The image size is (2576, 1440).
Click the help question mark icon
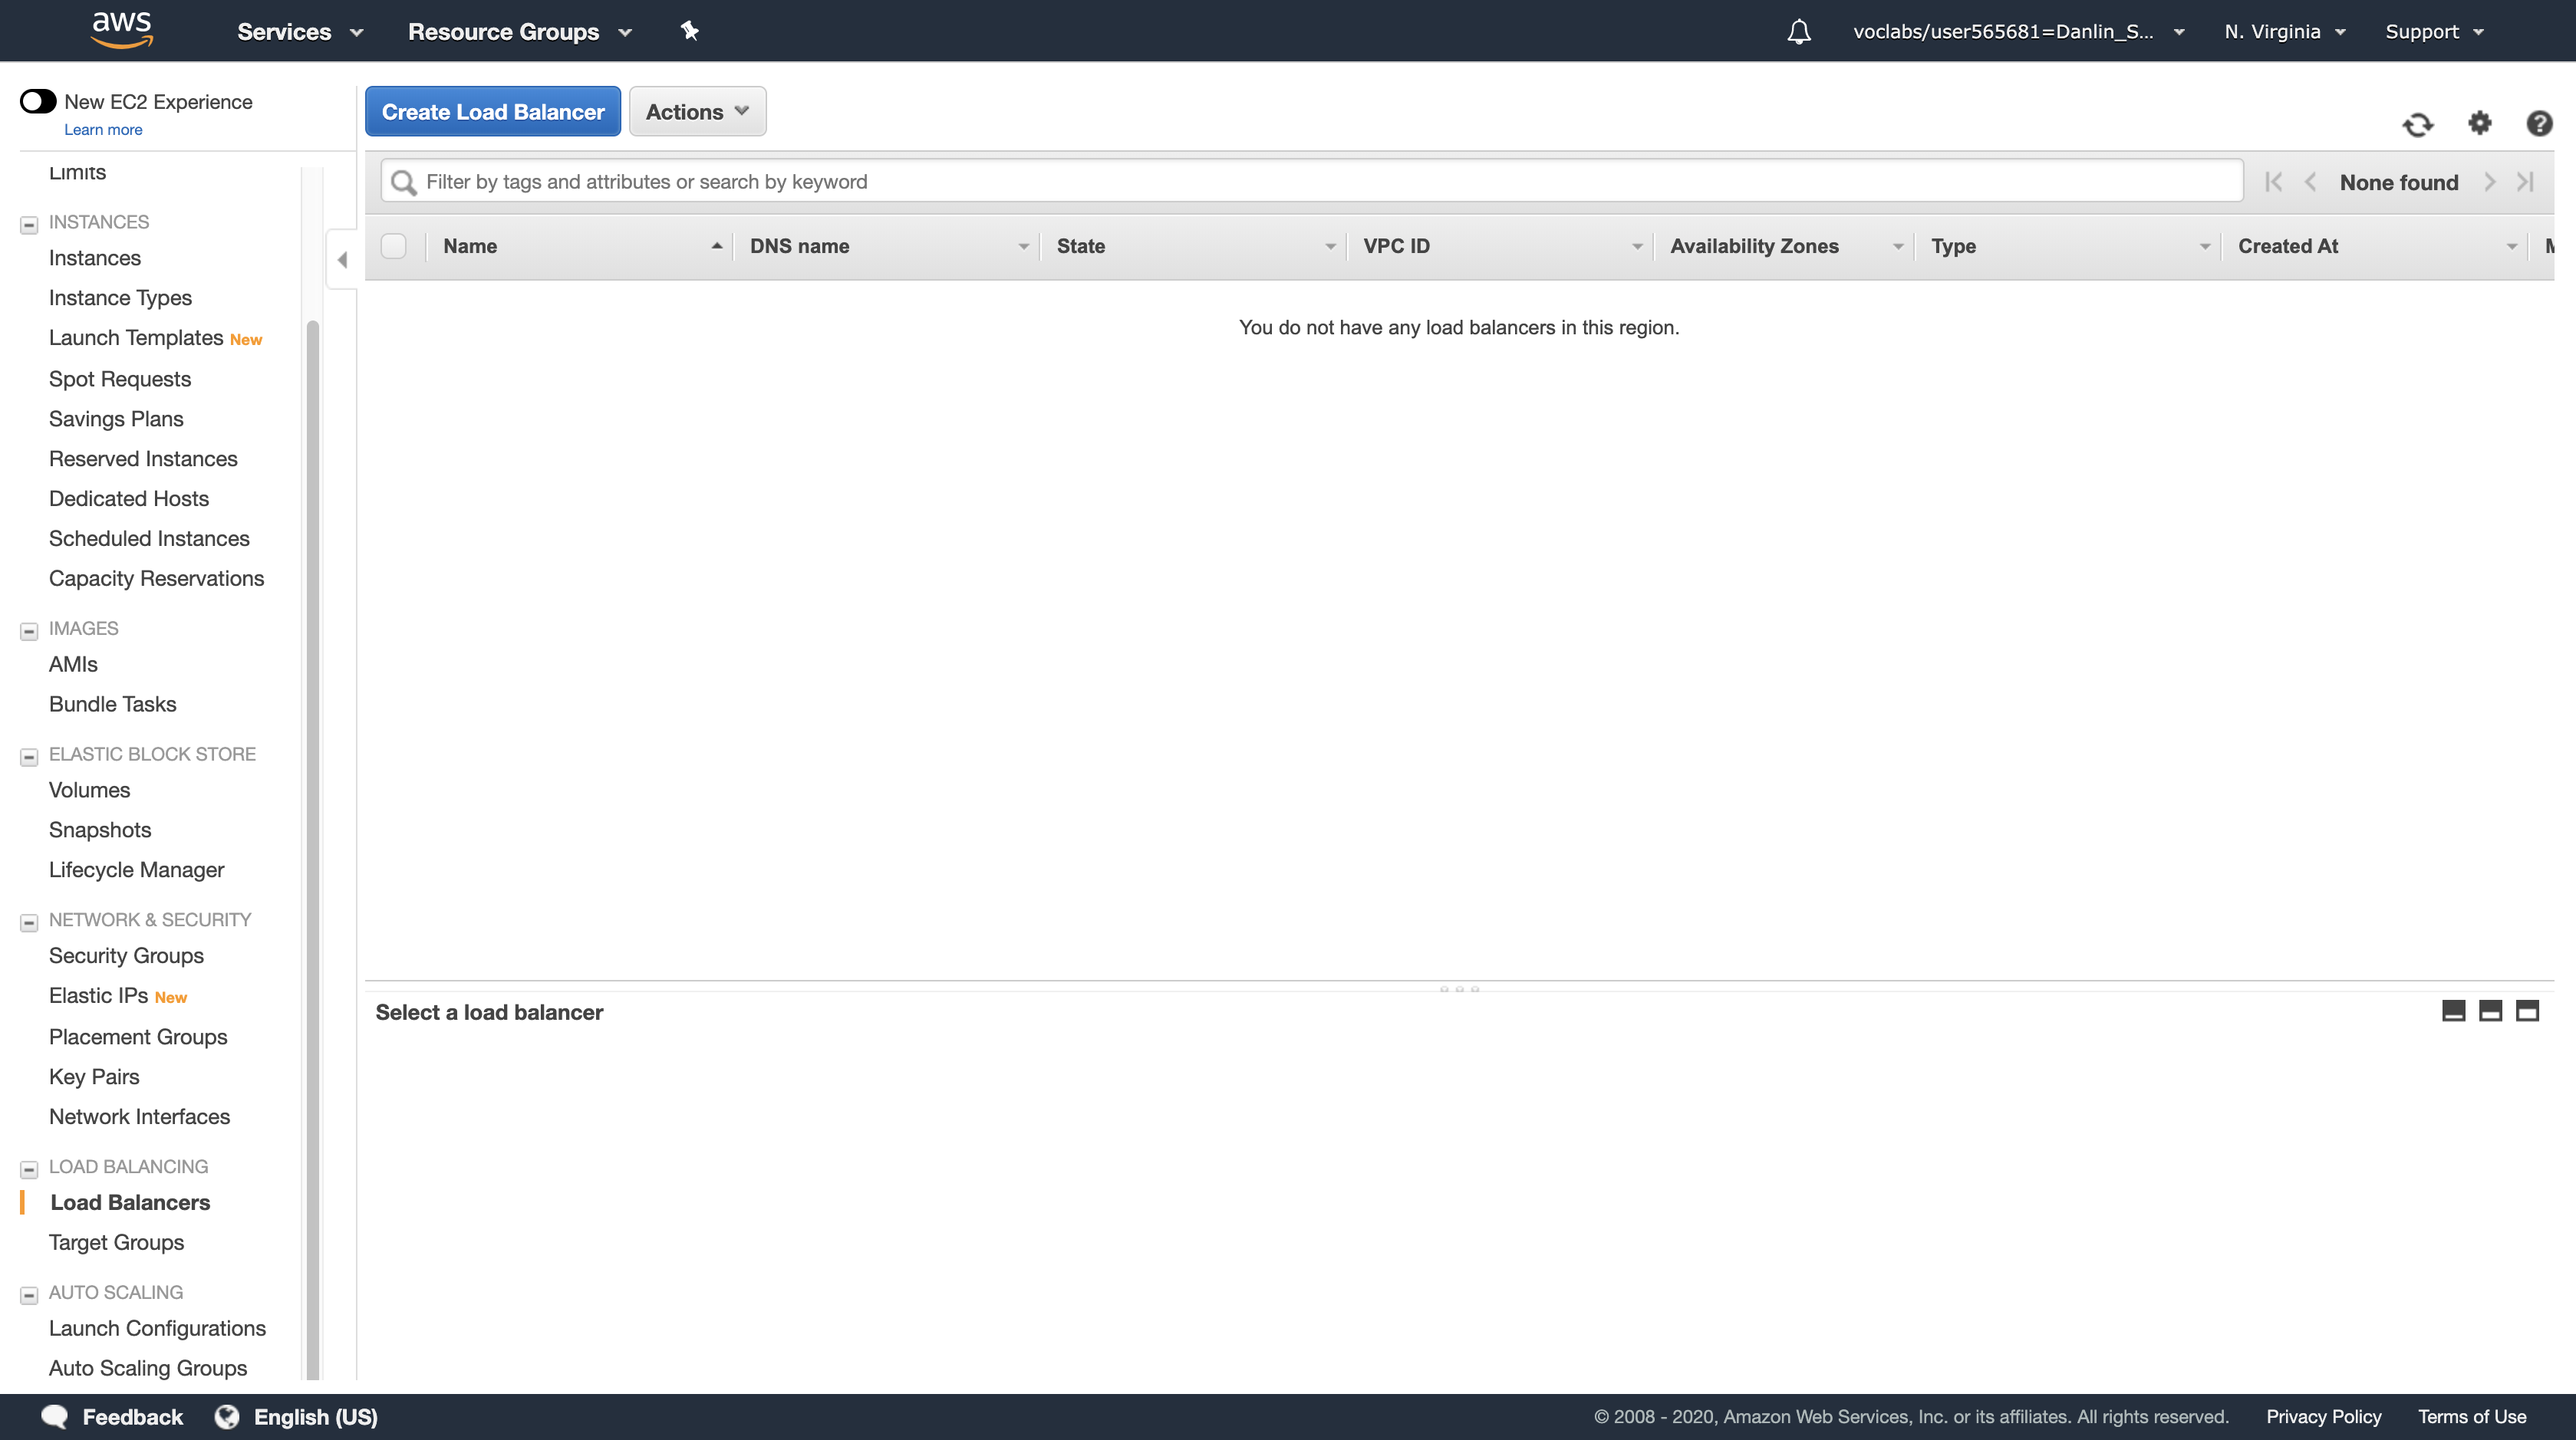coord(2538,123)
